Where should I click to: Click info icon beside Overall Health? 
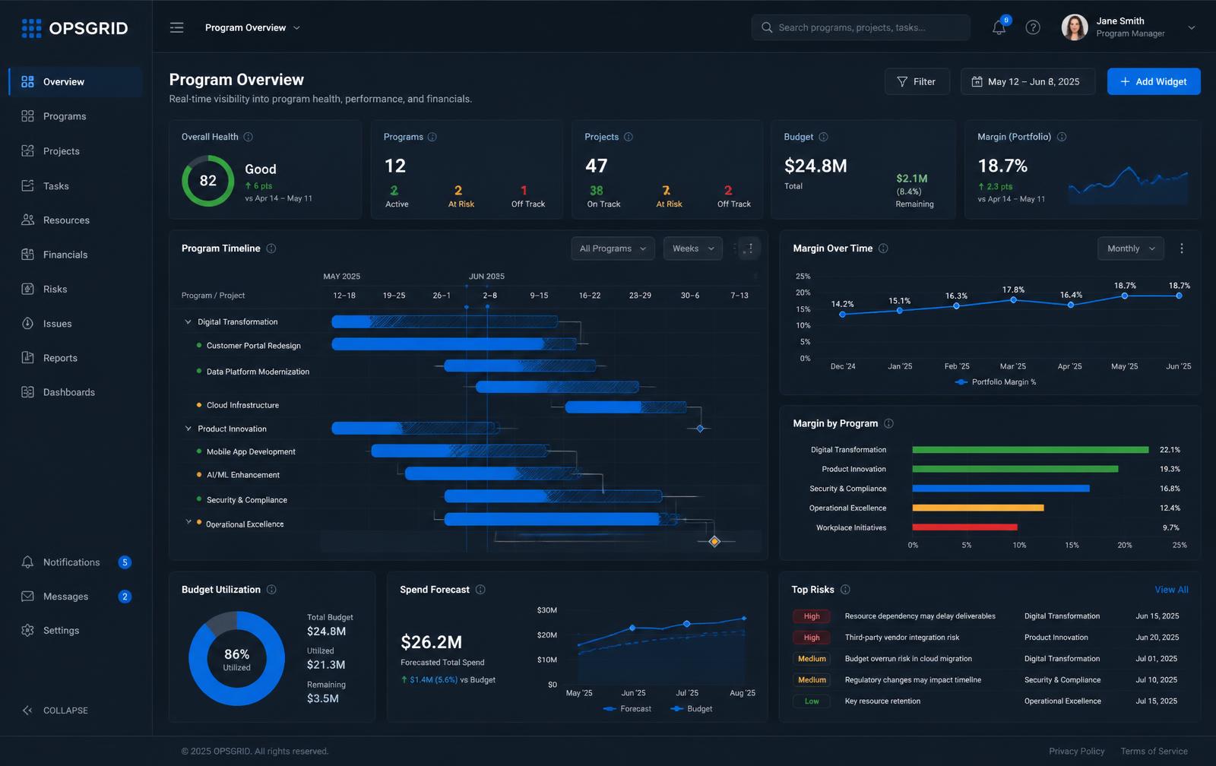[248, 137]
